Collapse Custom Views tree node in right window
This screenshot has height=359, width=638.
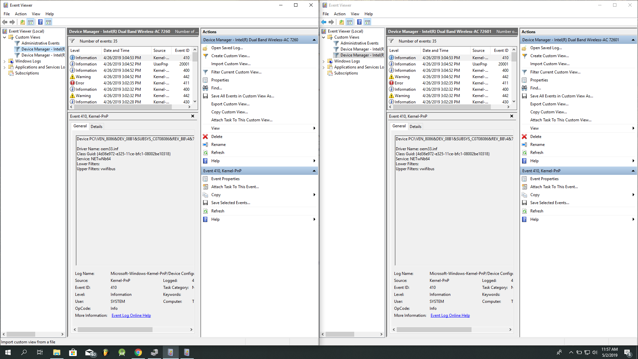323,37
